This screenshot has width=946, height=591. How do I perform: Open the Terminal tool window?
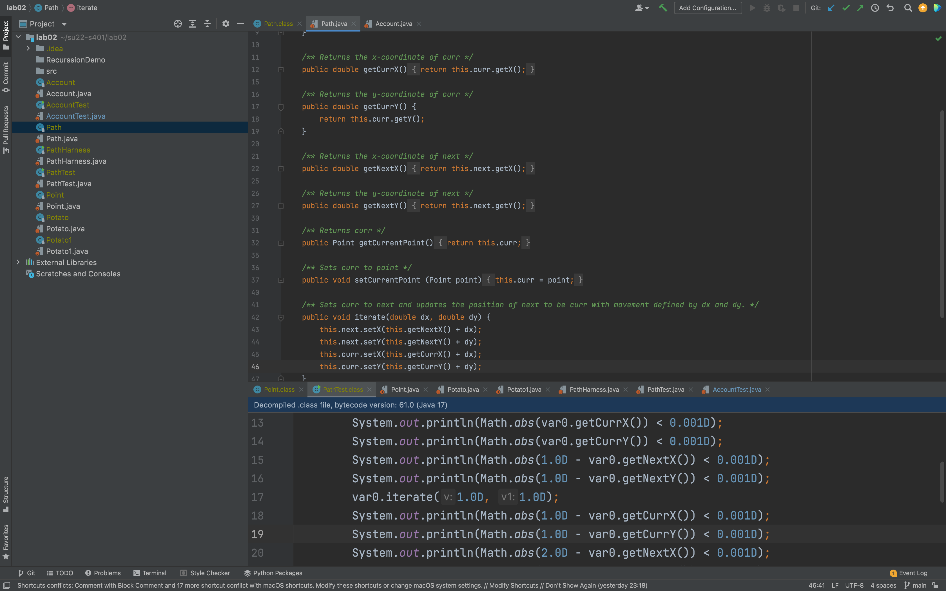pos(150,573)
